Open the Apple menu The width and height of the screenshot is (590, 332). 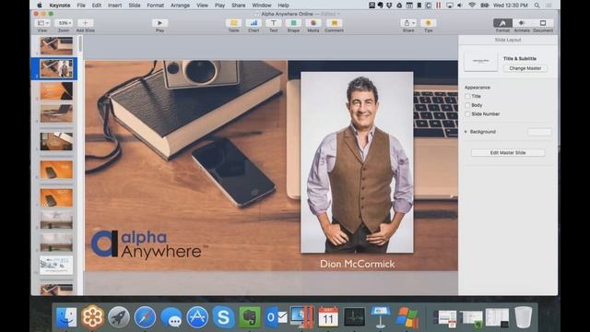coord(40,6)
